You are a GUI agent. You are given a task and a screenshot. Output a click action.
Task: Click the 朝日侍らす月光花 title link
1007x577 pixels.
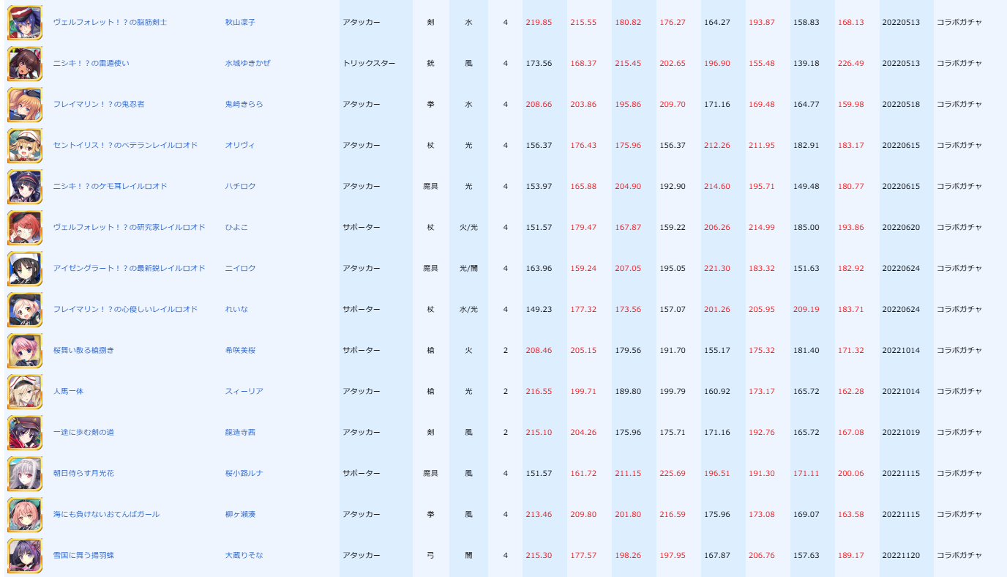point(83,474)
